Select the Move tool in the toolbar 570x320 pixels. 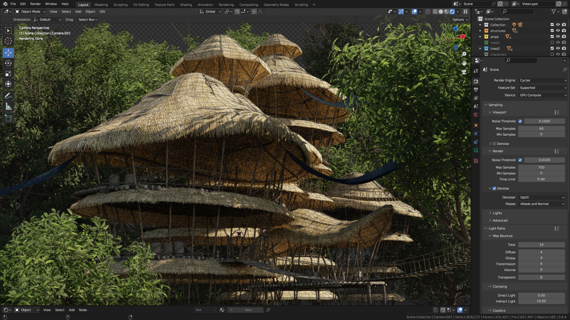click(x=8, y=53)
